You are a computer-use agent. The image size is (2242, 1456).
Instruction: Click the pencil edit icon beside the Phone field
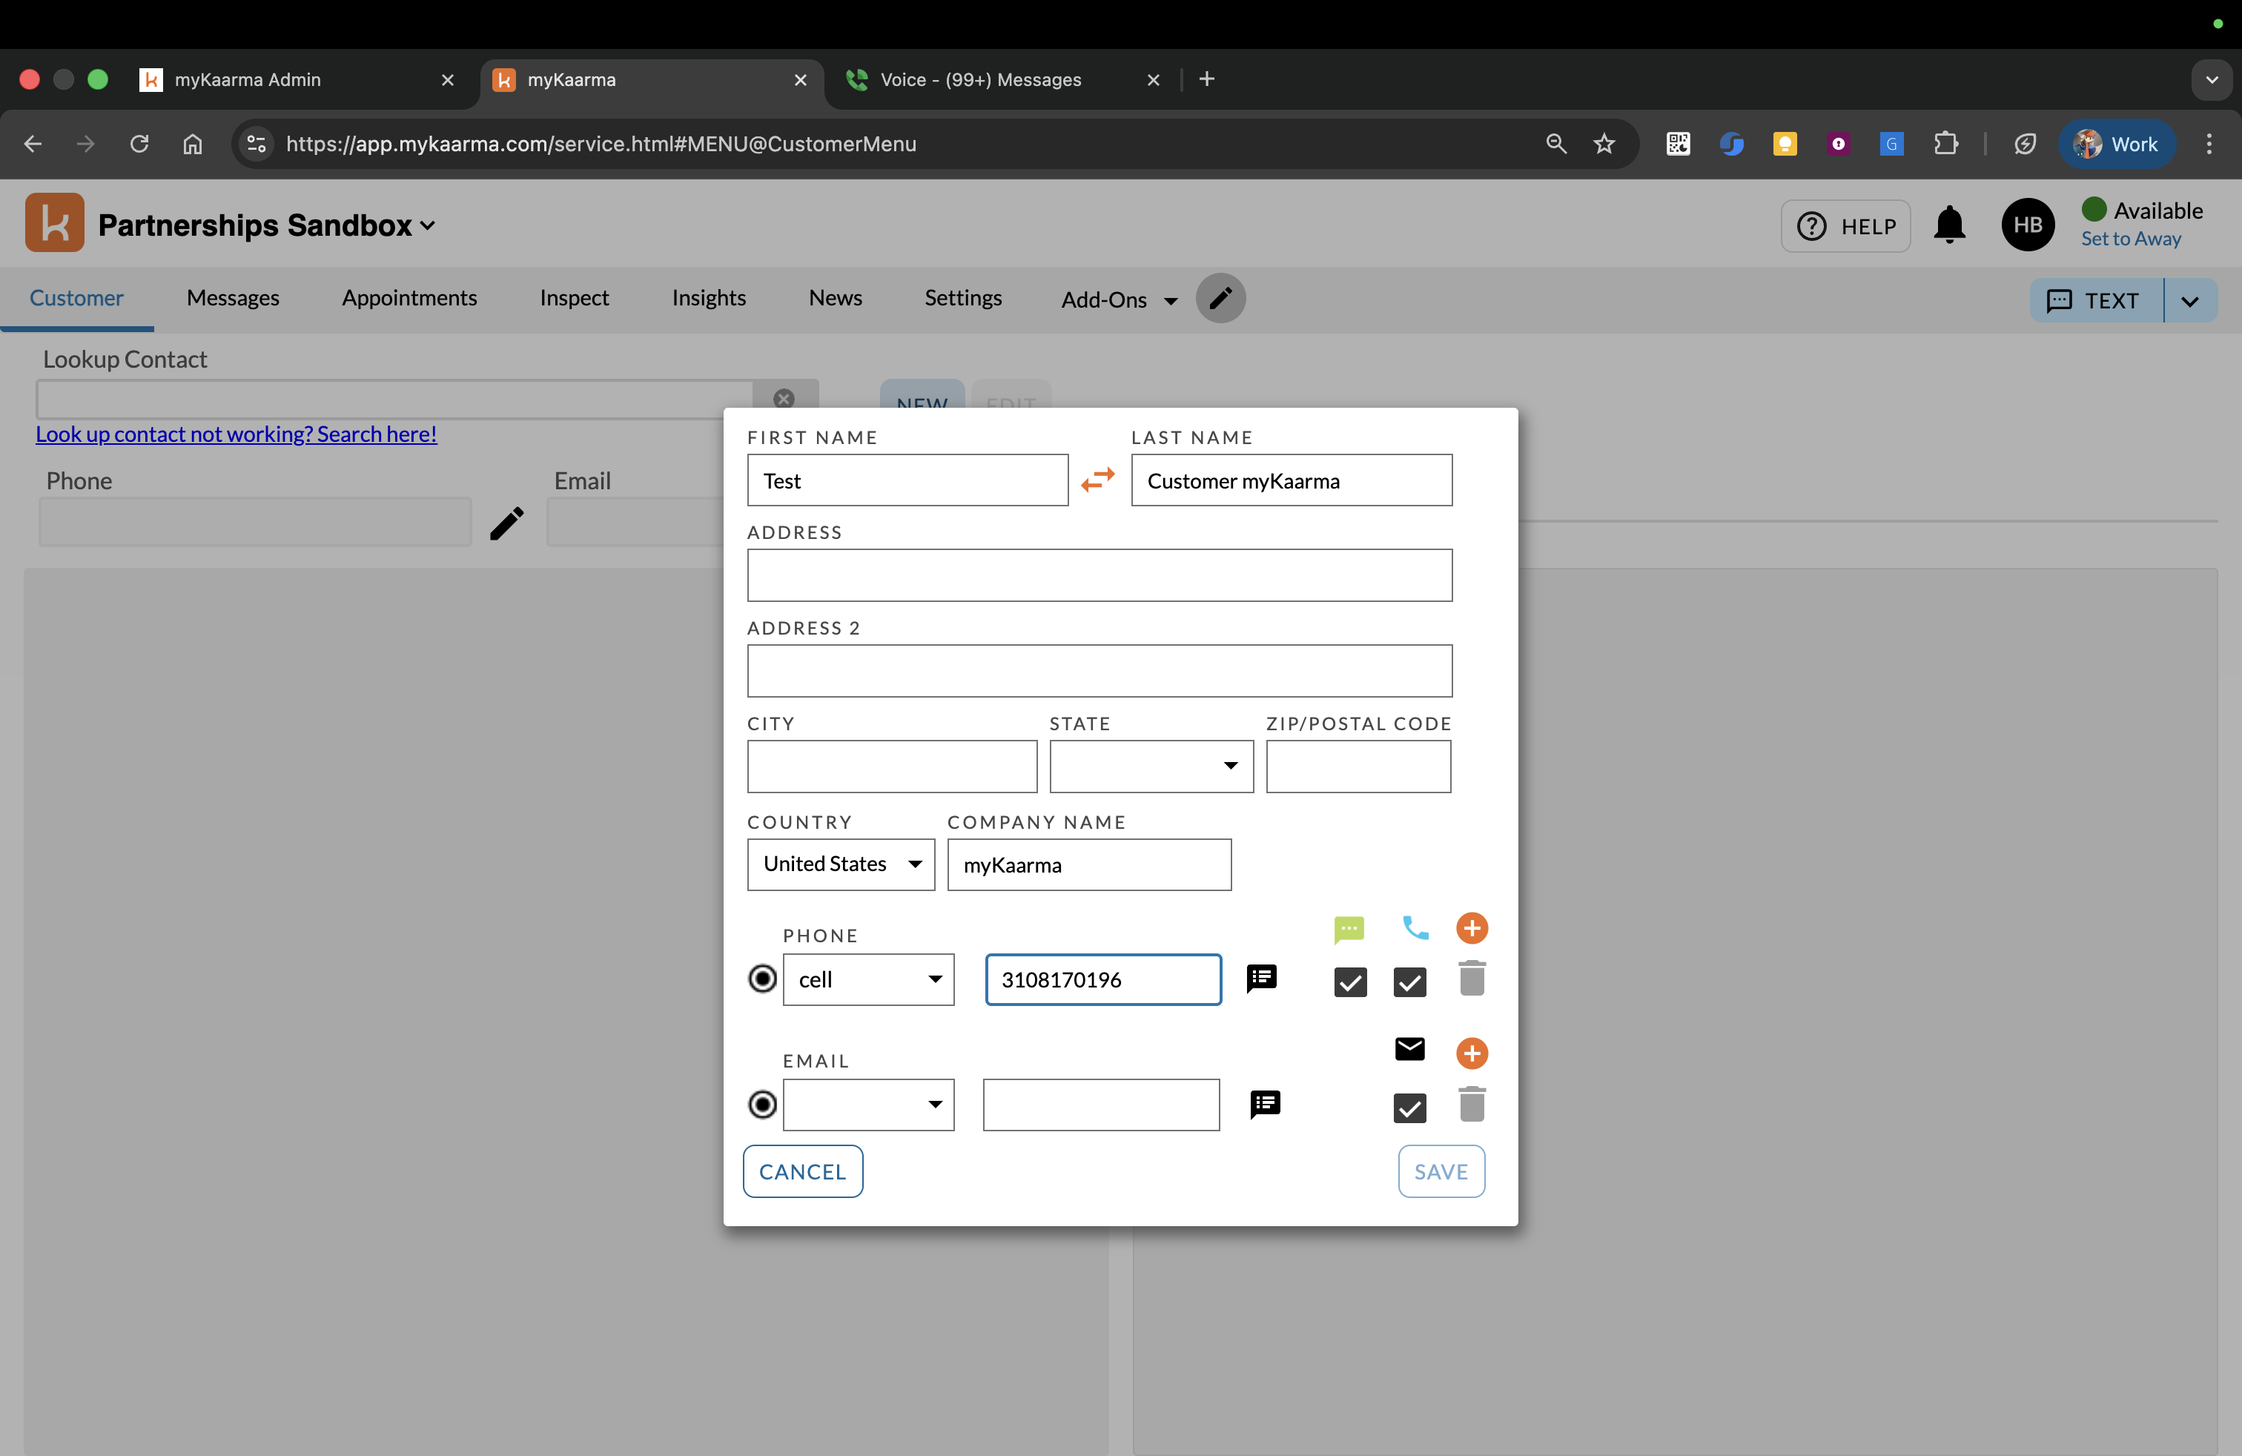(x=506, y=523)
